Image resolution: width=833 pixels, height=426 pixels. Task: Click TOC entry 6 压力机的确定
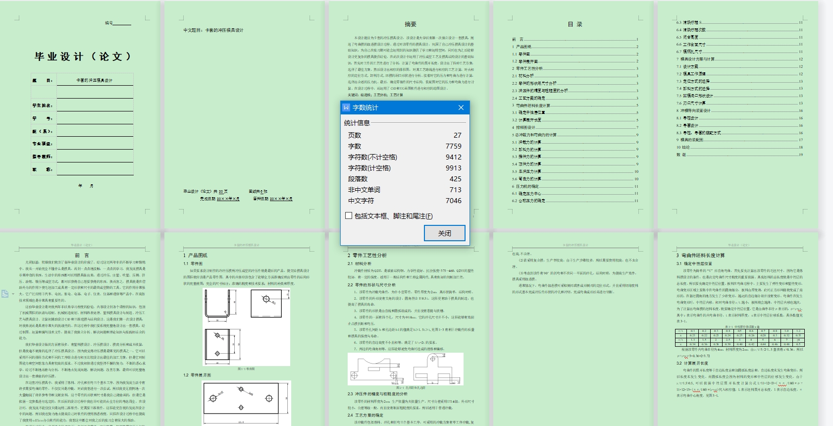pos(575,186)
